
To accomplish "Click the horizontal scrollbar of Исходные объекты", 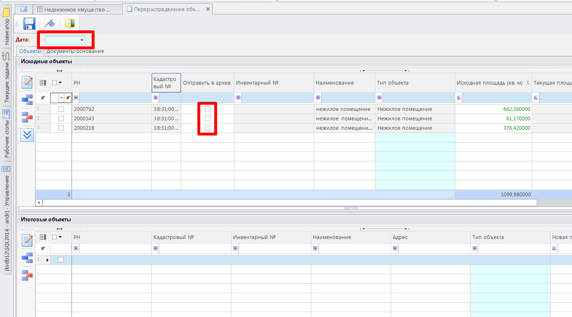I will point(289,202).
